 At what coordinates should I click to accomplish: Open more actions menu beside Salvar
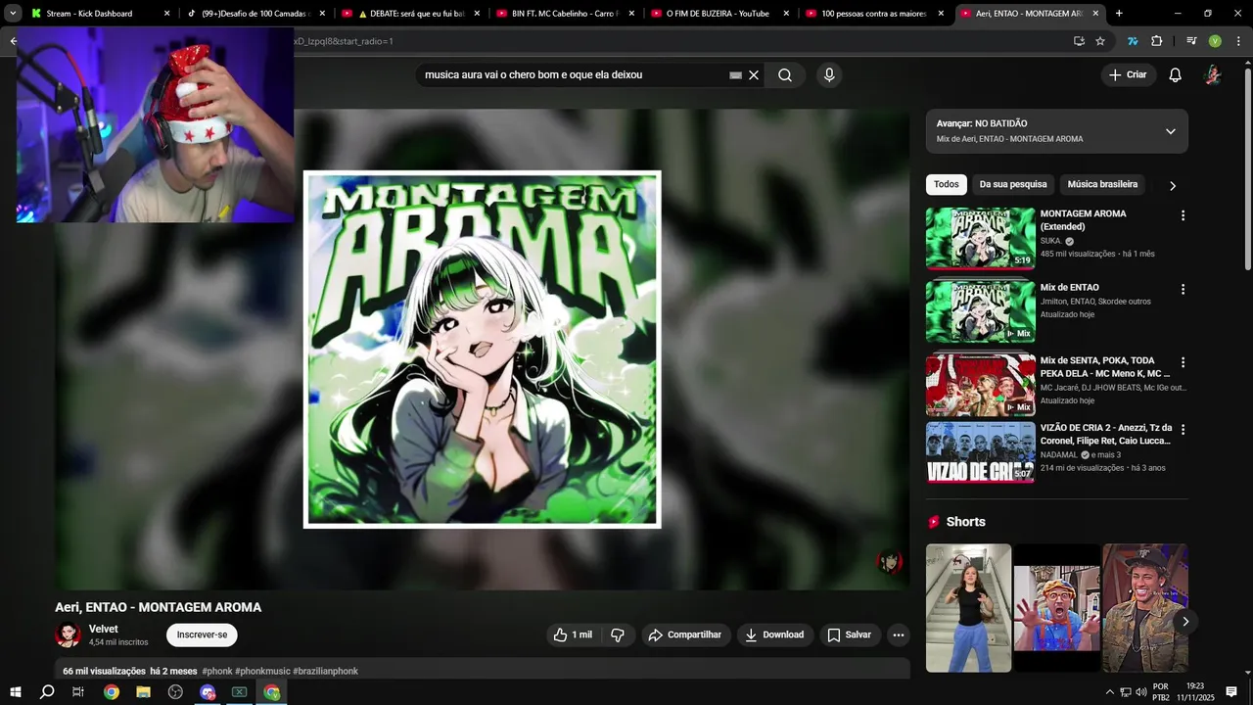(899, 635)
